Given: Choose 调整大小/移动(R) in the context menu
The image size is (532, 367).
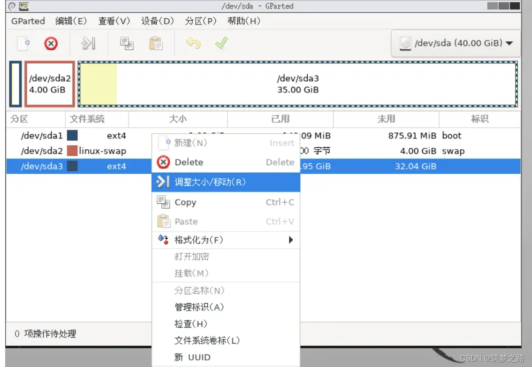Looking at the screenshot, I should [226, 182].
